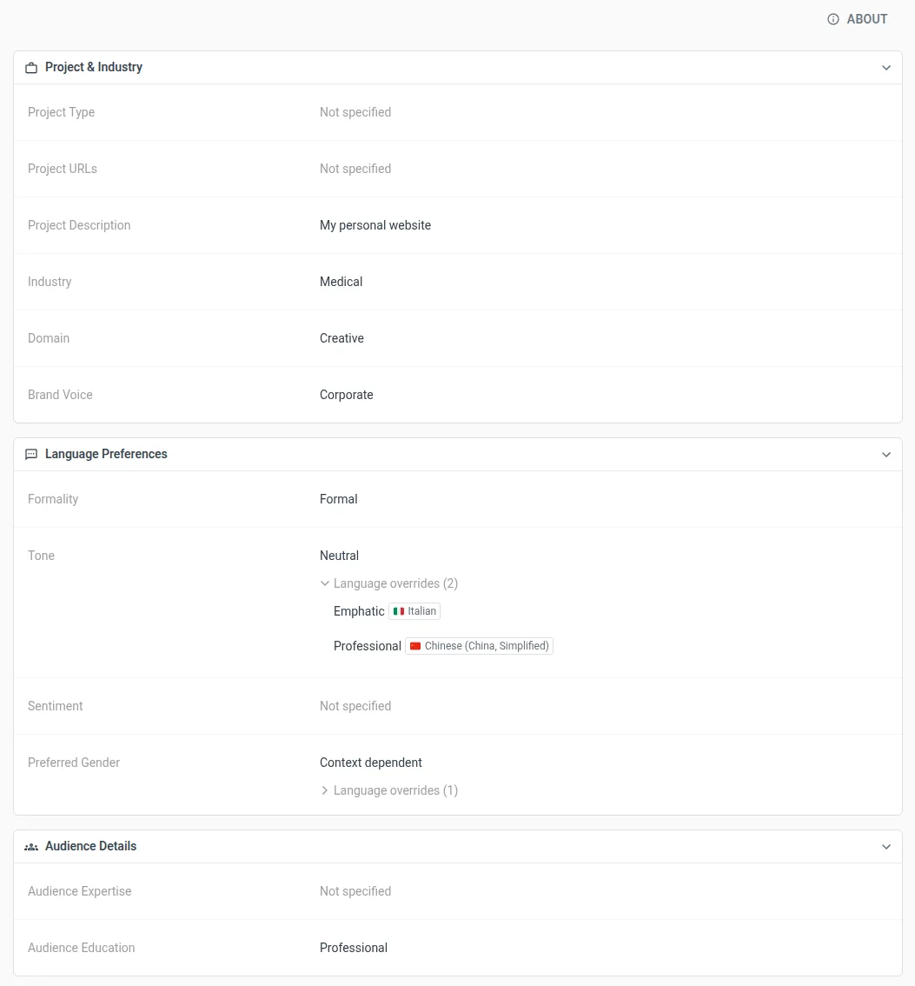Click the people icon for Audience Details
The image size is (915, 986).
(x=31, y=847)
